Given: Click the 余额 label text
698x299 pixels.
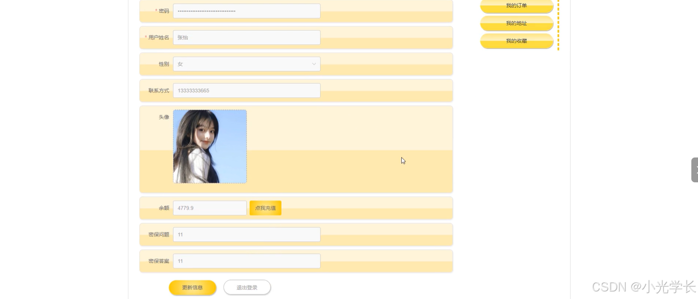Looking at the screenshot, I should click(x=164, y=208).
